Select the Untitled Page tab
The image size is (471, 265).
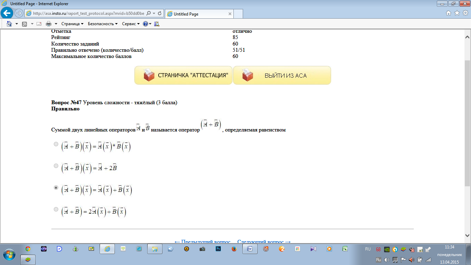click(199, 14)
